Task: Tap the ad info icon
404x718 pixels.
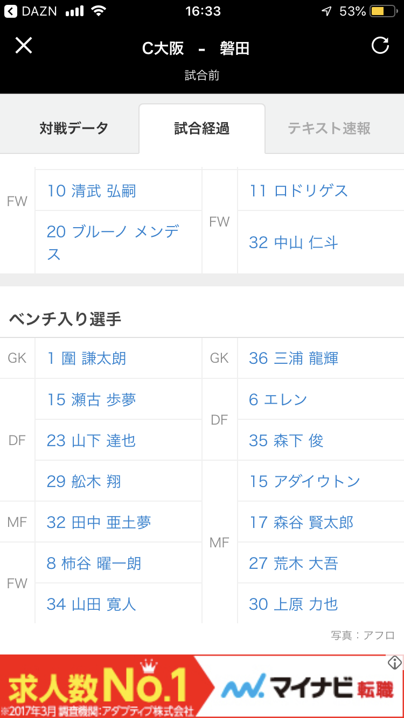Action: pyautogui.click(x=395, y=663)
